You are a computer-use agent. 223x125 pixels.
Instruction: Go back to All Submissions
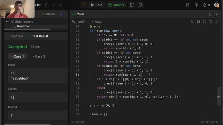[x=20, y=22]
